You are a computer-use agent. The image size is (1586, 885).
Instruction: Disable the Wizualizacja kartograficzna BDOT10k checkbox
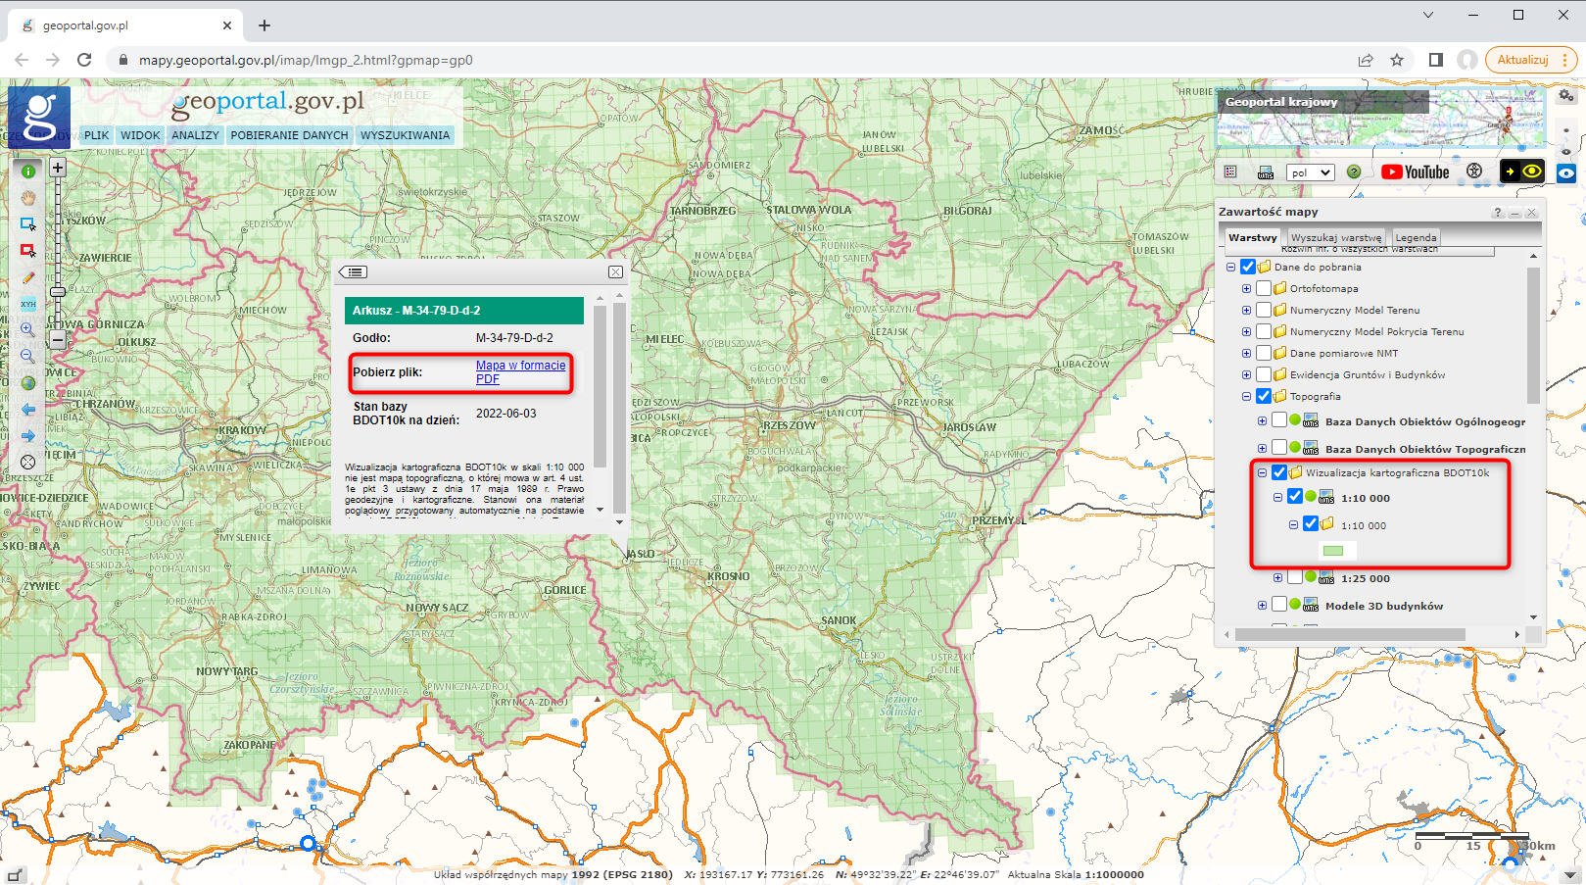(1279, 472)
